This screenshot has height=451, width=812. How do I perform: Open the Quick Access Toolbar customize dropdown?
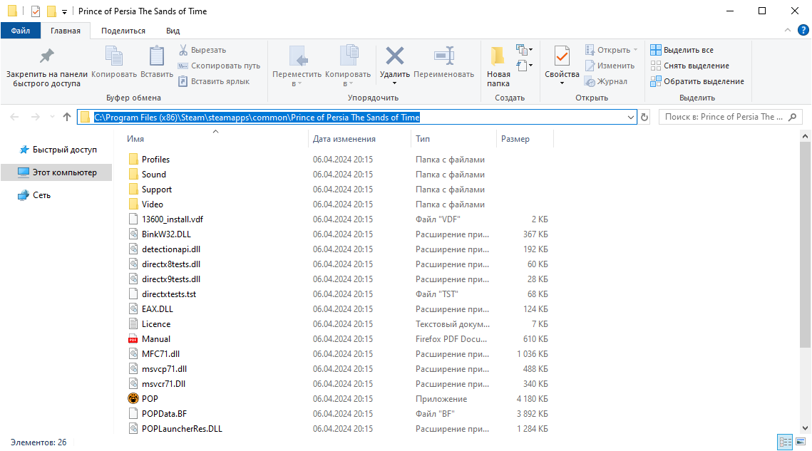pos(64,11)
